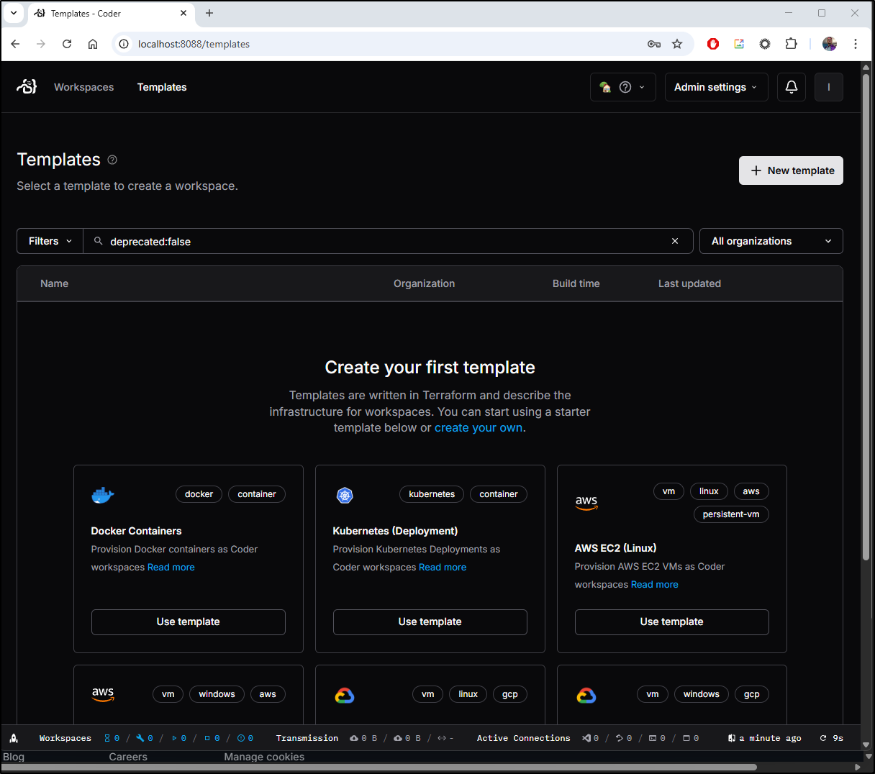Click the Organization column header

click(x=424, y=283)
